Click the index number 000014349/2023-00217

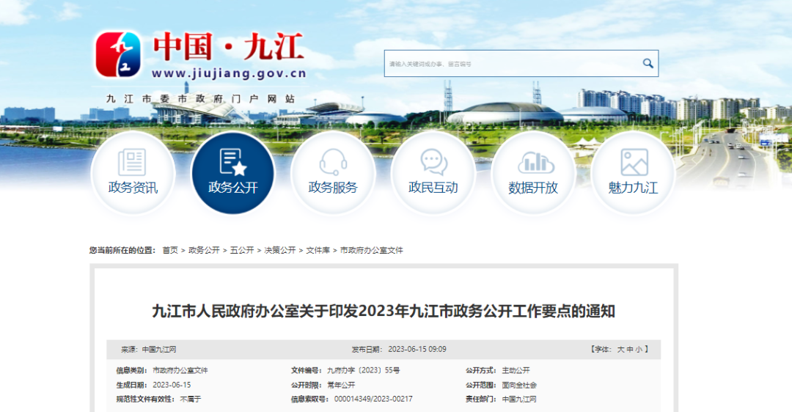[x=373, y=399]
